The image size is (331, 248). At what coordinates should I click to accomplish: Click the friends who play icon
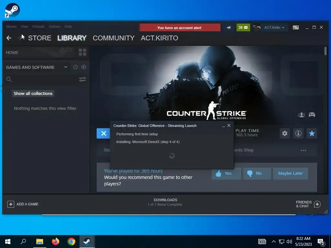[301, 115]
